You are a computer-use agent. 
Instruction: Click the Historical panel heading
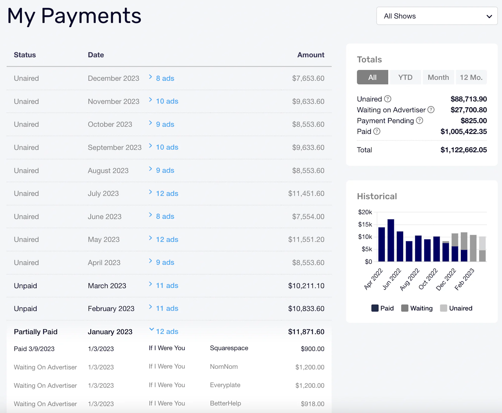[x=377, y=196]
